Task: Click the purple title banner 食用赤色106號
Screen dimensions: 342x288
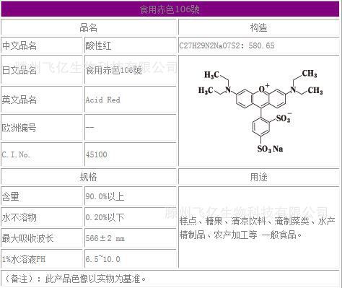Action: tap(170, 9)
